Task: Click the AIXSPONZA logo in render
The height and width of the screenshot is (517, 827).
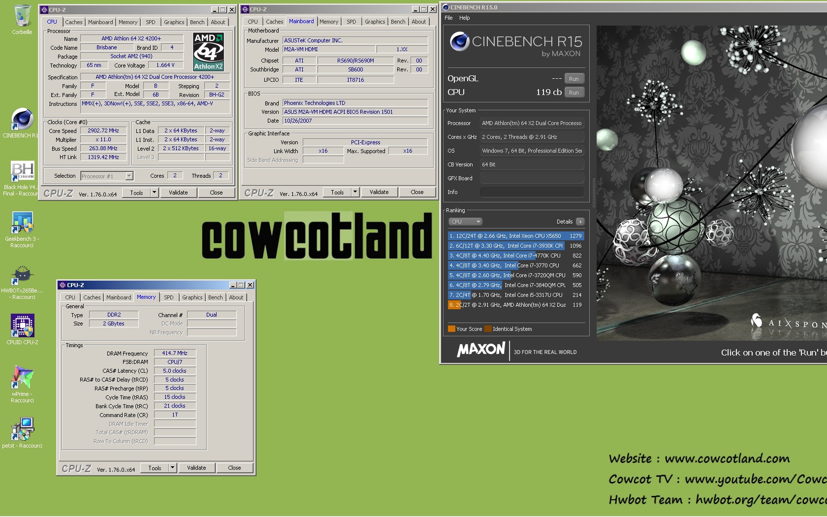Action: 788,323
